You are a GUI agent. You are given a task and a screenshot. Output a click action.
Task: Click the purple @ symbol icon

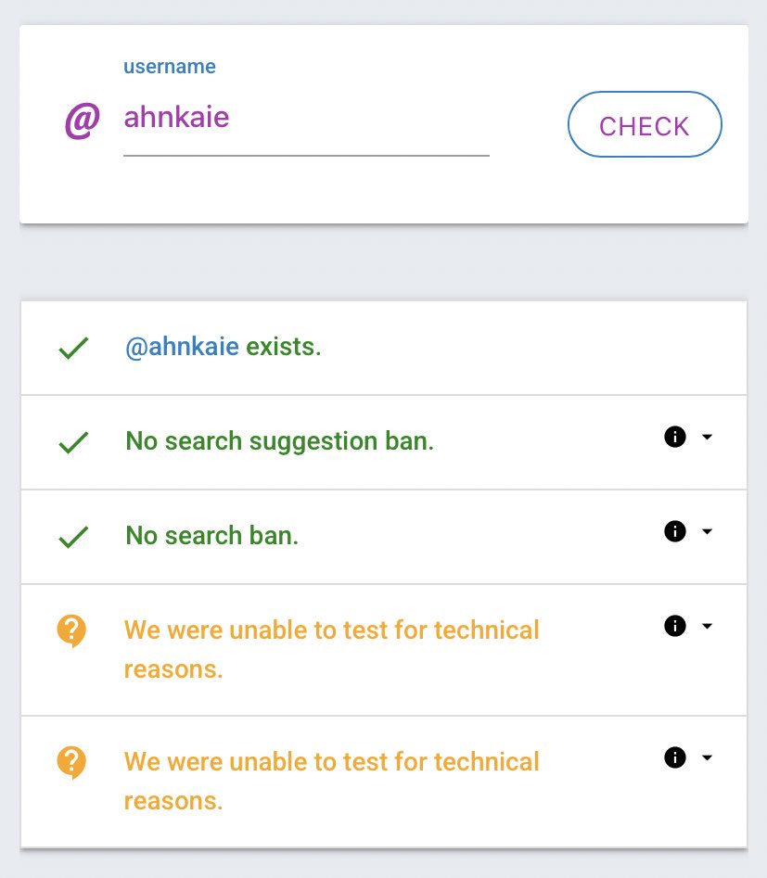pos(82,121)
